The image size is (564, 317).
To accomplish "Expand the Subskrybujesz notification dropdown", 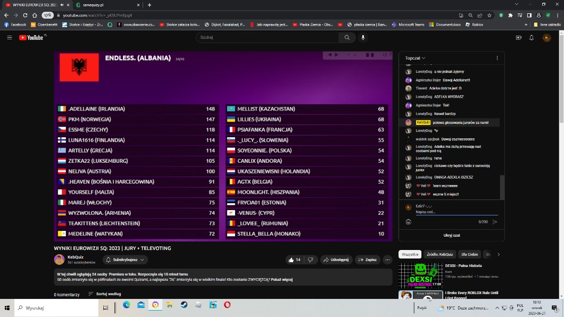I will (x=125, y=260).
